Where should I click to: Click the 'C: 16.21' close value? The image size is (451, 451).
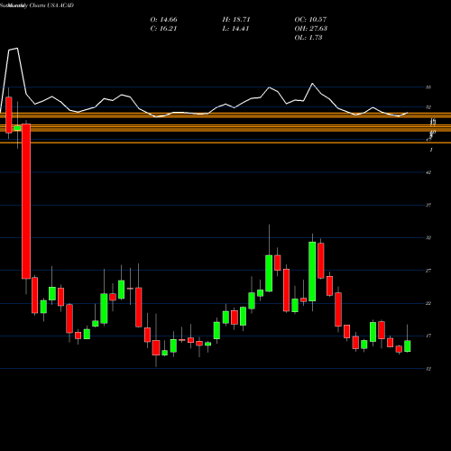(x=163, y=29)
